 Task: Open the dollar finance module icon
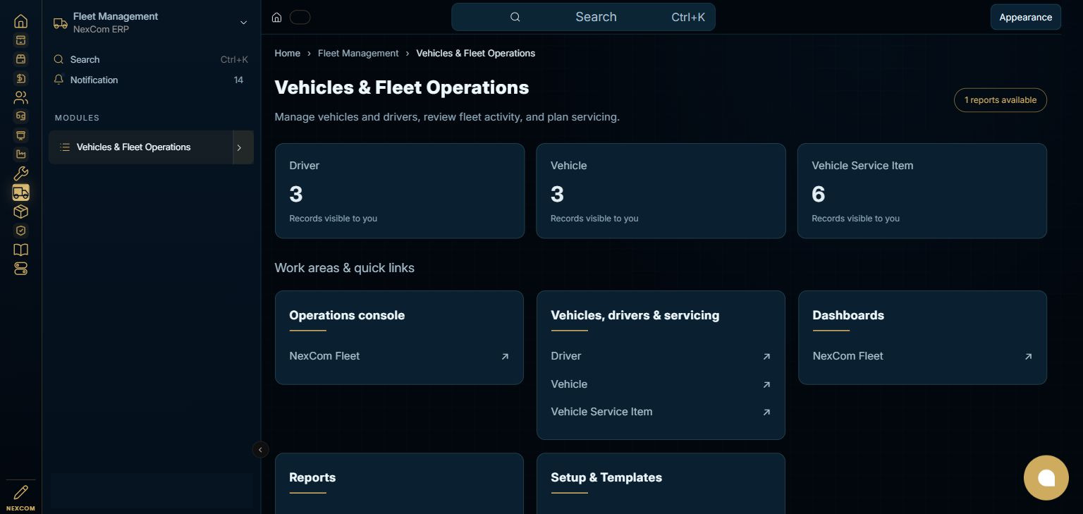(x=20, y=78)
